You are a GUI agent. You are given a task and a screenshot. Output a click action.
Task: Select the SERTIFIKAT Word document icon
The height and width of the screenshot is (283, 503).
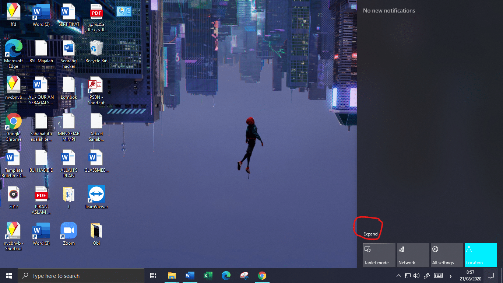68,15
